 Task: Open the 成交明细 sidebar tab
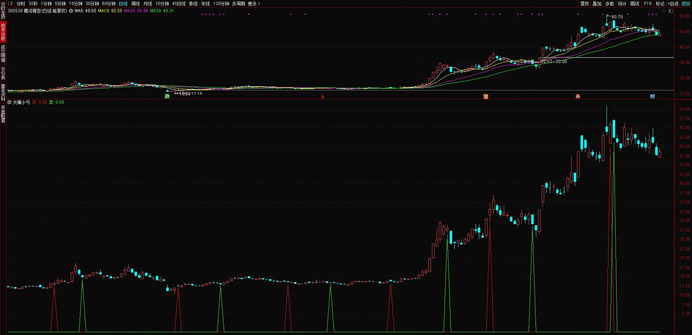point(3,53)
